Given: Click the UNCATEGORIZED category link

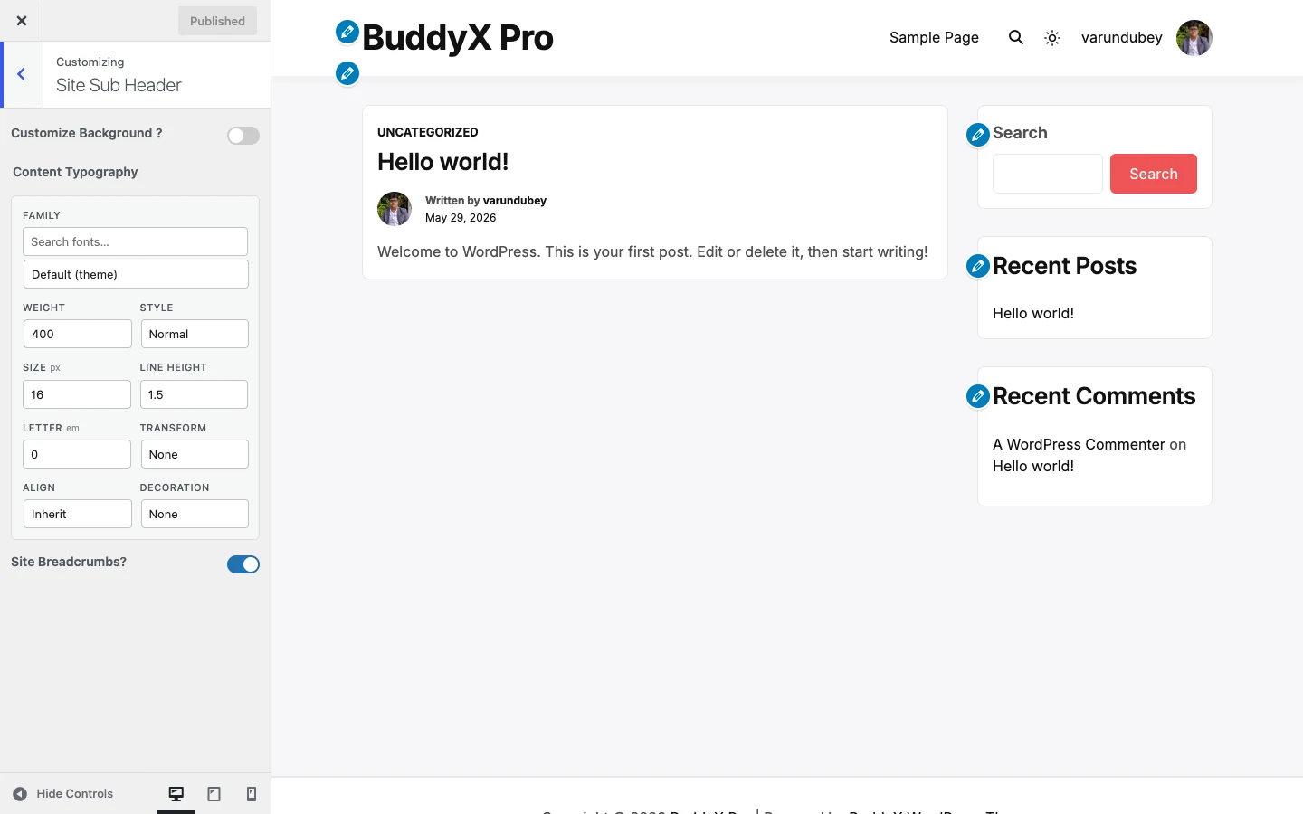Looking at the screenshot, I should coord(428,132).
